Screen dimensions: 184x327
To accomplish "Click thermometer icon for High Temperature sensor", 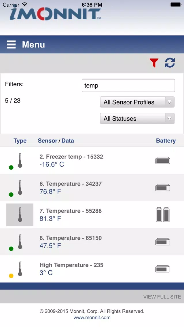I will pos(20,269).
